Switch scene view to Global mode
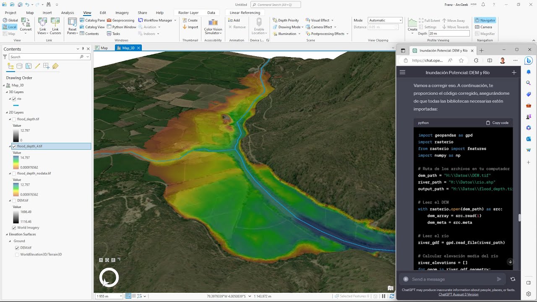Screen dimensions: 537x302 [x=10, y=20]
